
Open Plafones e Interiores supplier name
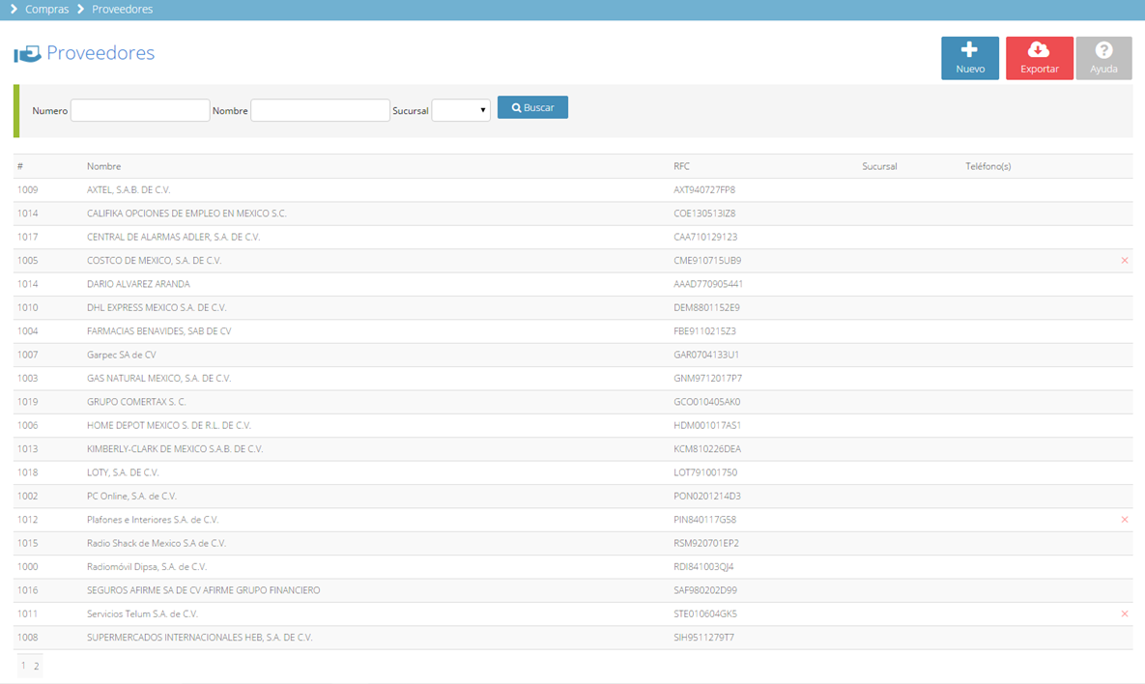[x=153, y=520]
